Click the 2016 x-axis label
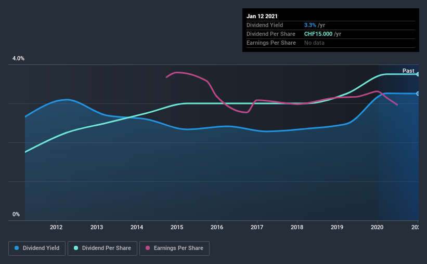Screen dimensions: 427x264 pos(217,227)
